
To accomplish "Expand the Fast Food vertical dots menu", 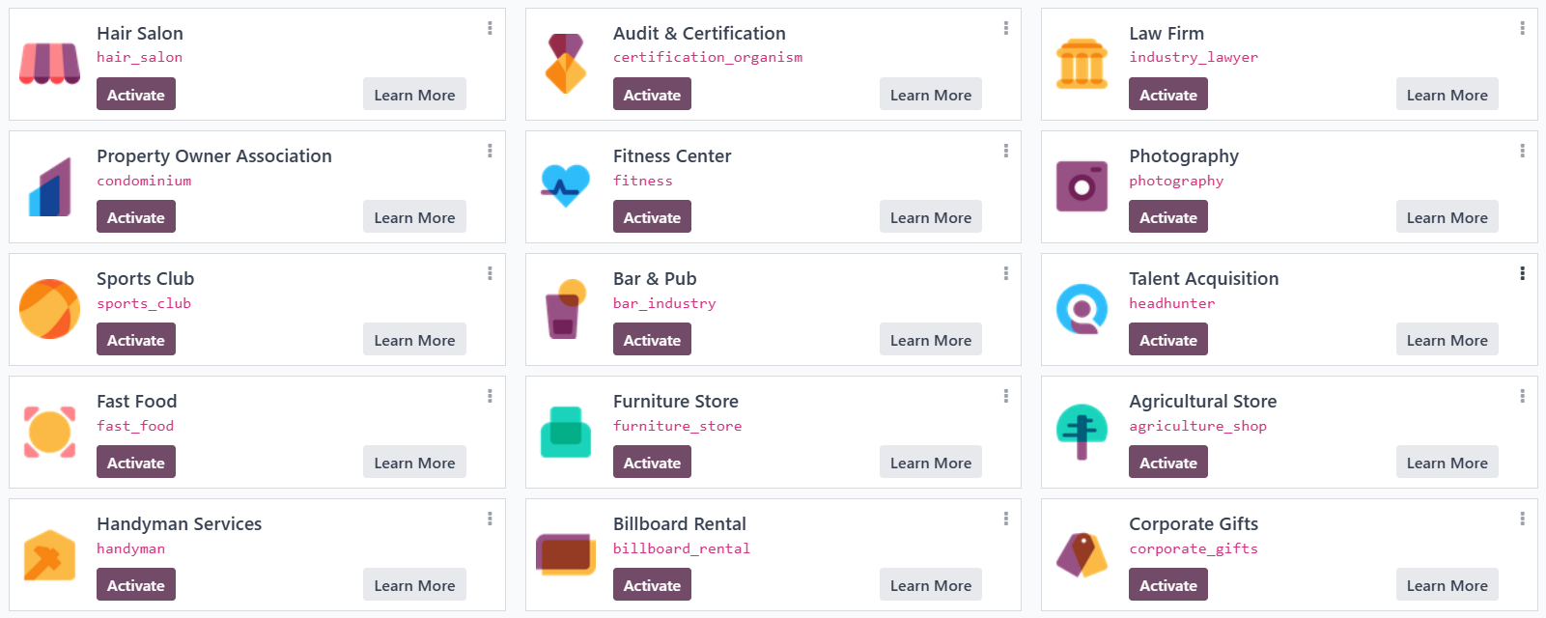I will pyautogui.click(x=490, y=396).
